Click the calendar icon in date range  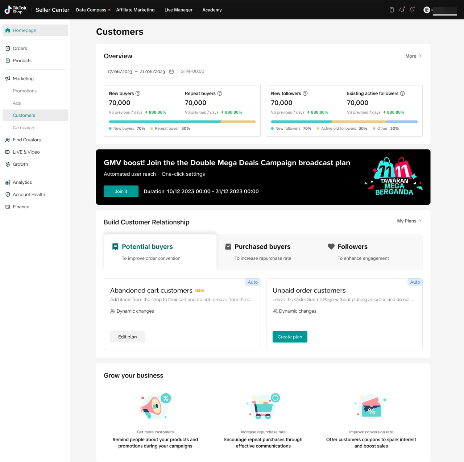(x=171, y=71)
